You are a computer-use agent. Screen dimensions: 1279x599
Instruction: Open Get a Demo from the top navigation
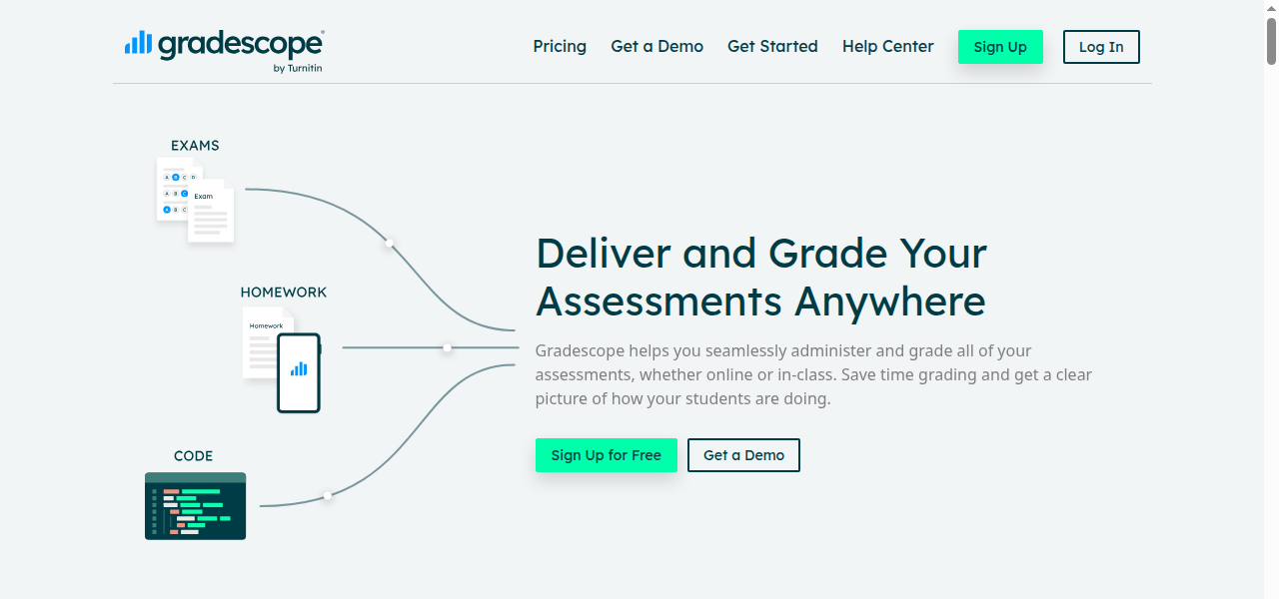[656, 46]
